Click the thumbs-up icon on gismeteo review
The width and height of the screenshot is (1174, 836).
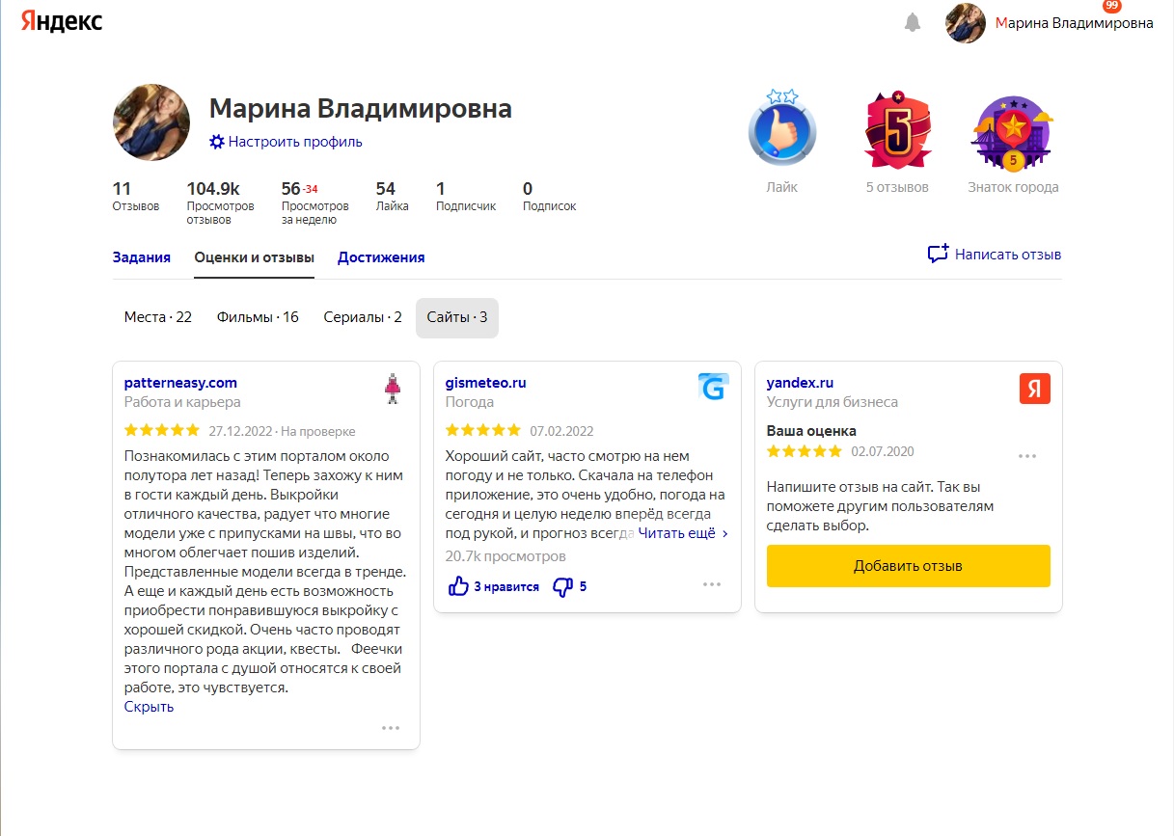458,586
